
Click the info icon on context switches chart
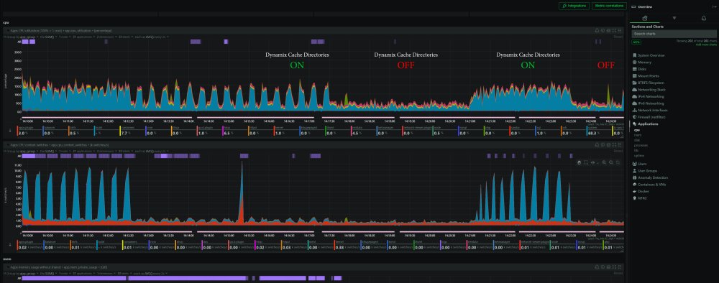(x=603, y=144)
